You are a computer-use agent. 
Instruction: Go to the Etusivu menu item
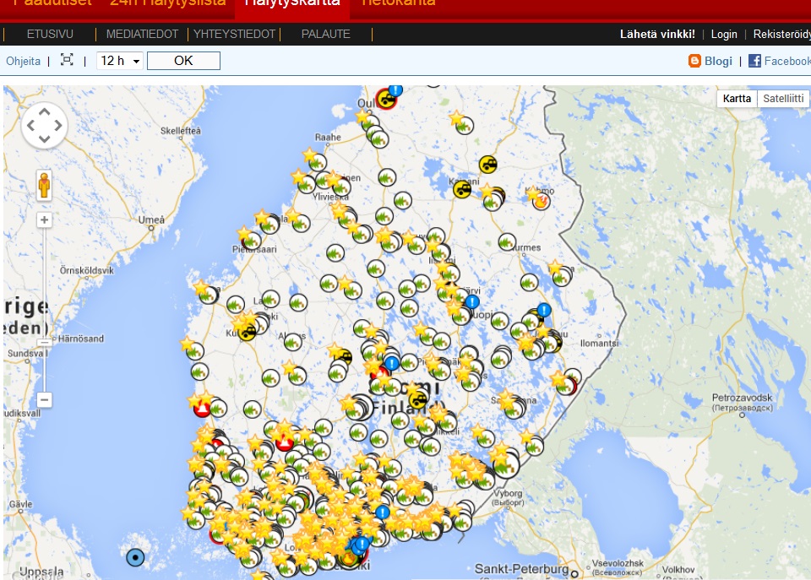(x=50, y=35)
